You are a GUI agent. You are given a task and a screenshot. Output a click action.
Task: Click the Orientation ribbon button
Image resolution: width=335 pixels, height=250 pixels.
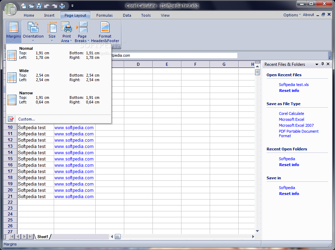point(33,32)
